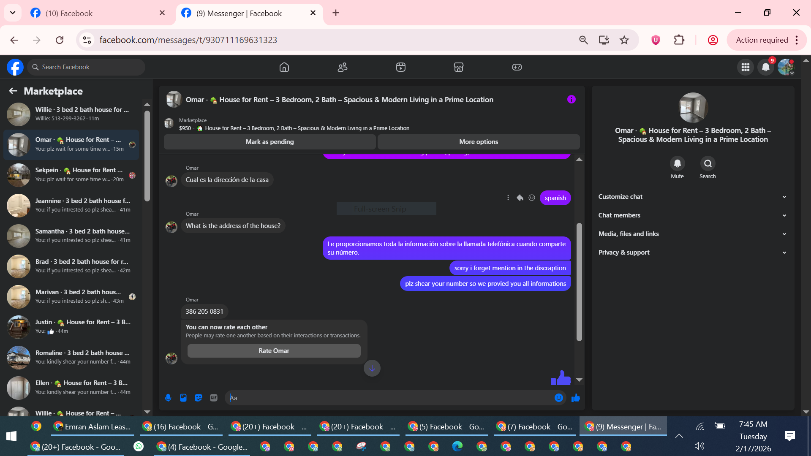811x456 pixels.
Task: Mute this conversation with the bell icon
Action: pyautogui.click(x=677, y=163)
